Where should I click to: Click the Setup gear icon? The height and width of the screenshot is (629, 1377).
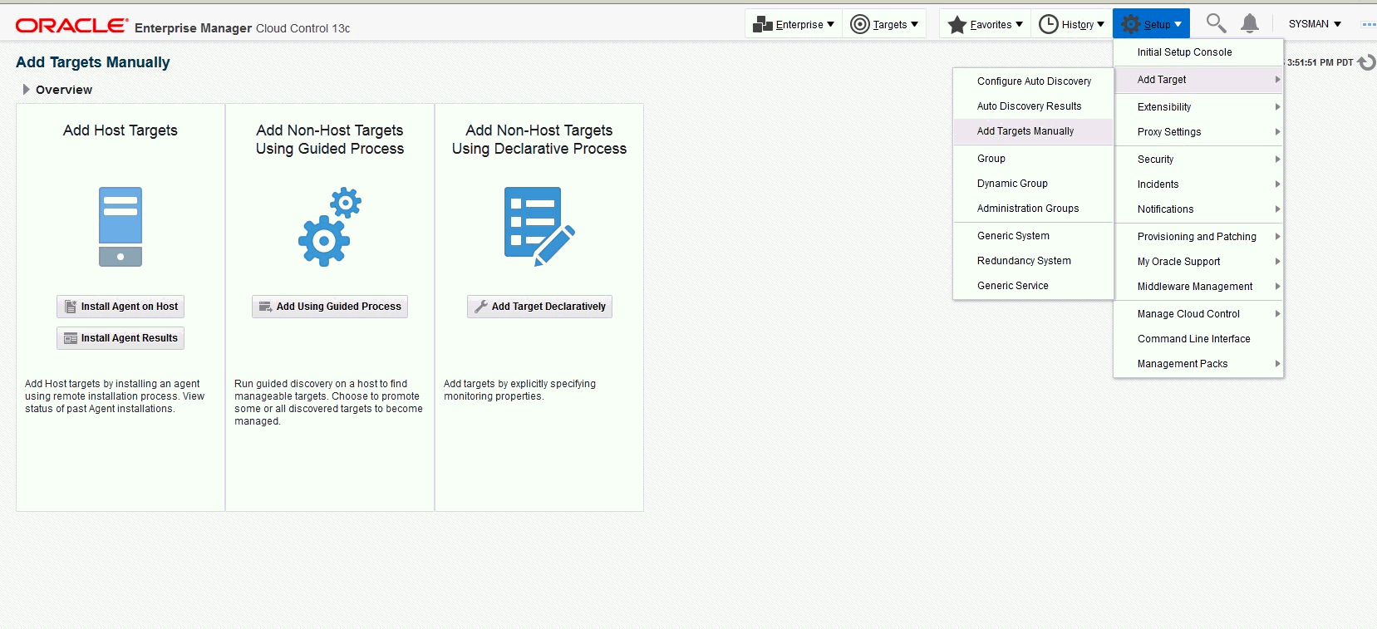click(1131, 24)
